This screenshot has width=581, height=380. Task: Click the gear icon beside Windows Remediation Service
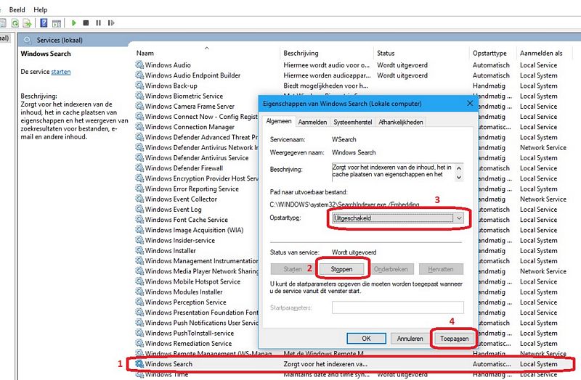tap(139, 343)
